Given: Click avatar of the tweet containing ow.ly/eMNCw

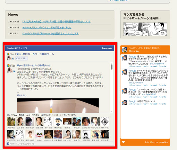Looking at the screenshot, I should 125,72.
